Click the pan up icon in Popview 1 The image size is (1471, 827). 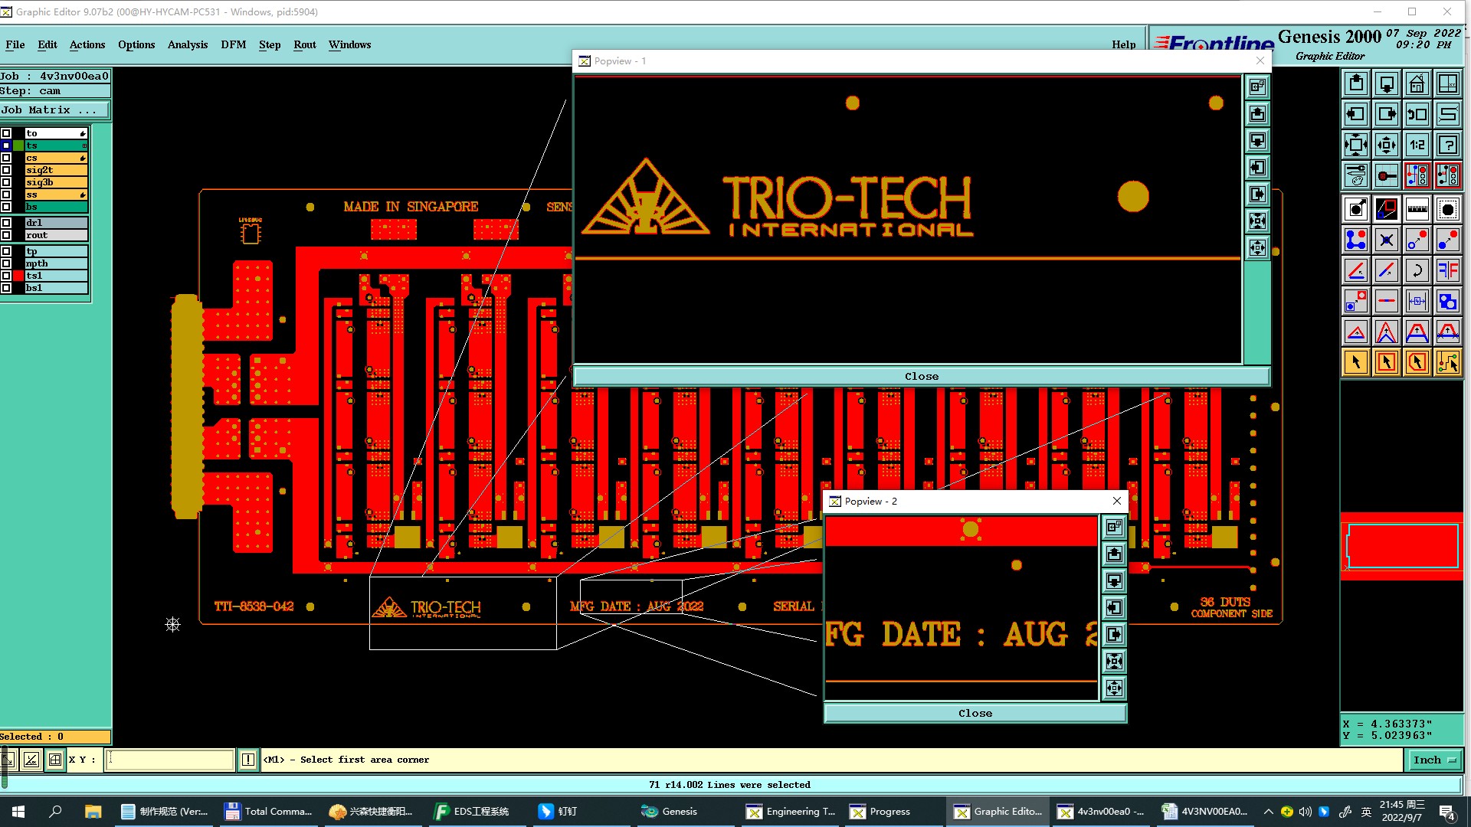pos(1257,114)
